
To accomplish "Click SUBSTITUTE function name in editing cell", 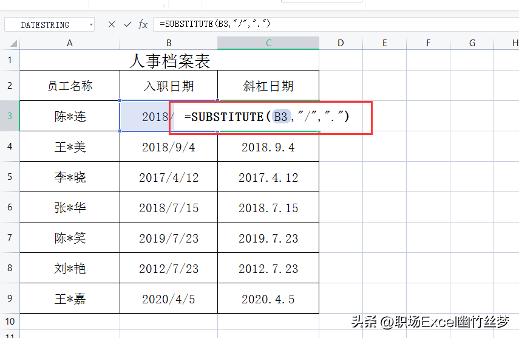I will [x=227, y=117].
